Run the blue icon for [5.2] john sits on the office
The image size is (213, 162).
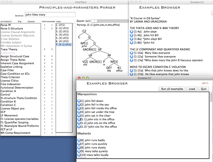[x=79, y=123]
